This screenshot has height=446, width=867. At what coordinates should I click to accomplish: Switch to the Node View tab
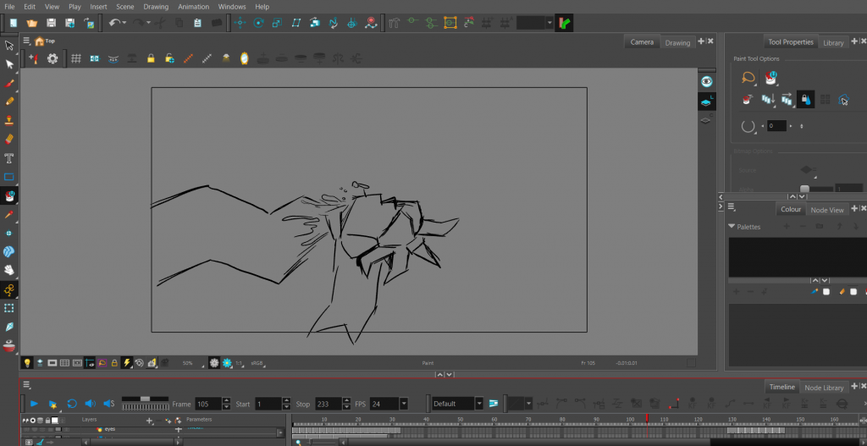click(826, 210)
